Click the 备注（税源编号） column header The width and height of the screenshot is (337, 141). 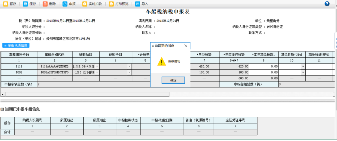[x=199, y=120]
